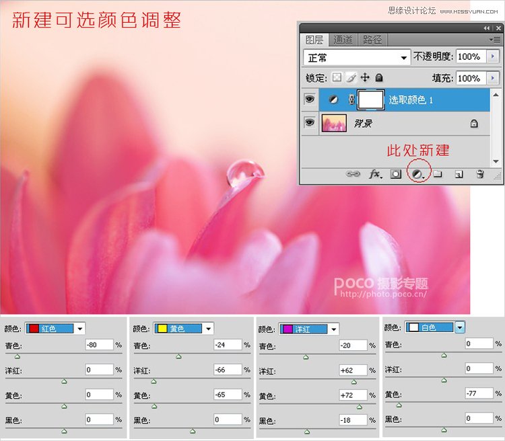Click the link layers chain icon
Screen dimensions: 505x441
(353, 174)
